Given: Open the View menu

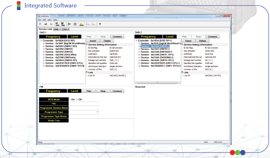Looking at the screenshot, I should pos(49,20).
